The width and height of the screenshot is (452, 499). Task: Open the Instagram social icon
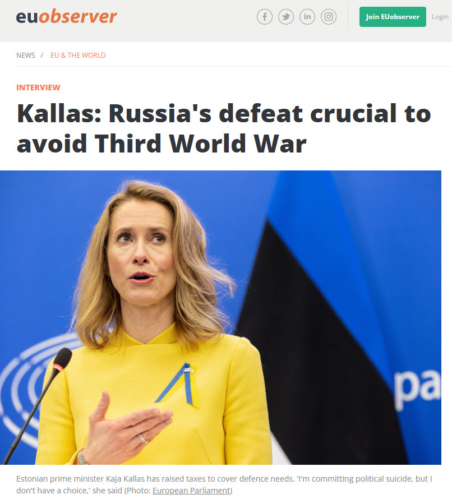point(329,17)
